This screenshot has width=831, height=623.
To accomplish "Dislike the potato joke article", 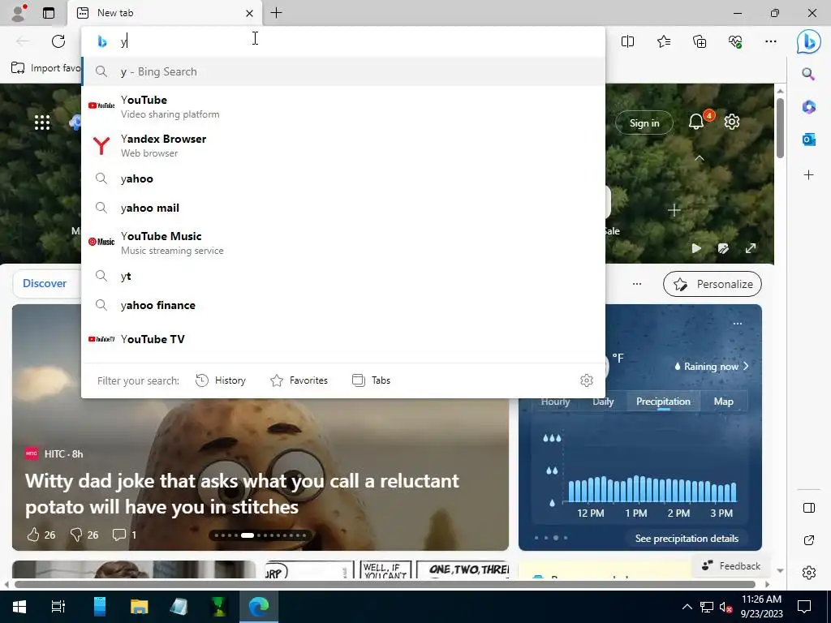I will click(x=84, y=535).
